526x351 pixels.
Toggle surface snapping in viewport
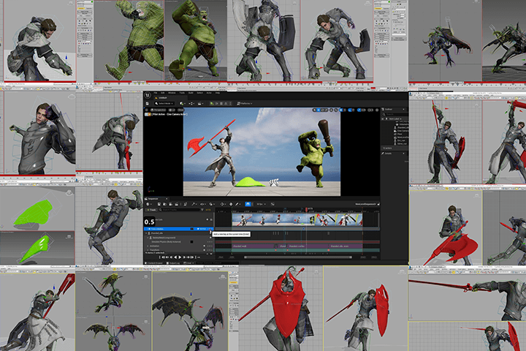tap(336, 110)
